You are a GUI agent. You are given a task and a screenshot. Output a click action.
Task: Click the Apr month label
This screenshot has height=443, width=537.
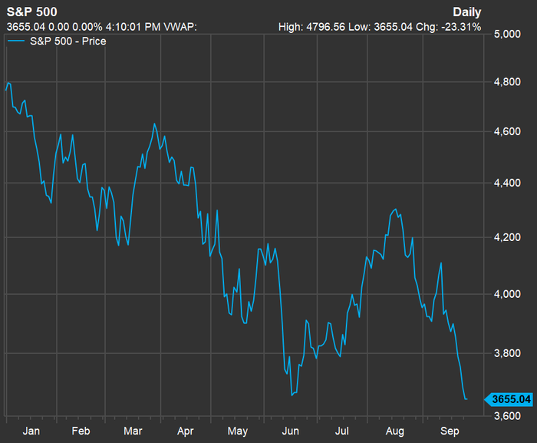[x=186, y=431]
